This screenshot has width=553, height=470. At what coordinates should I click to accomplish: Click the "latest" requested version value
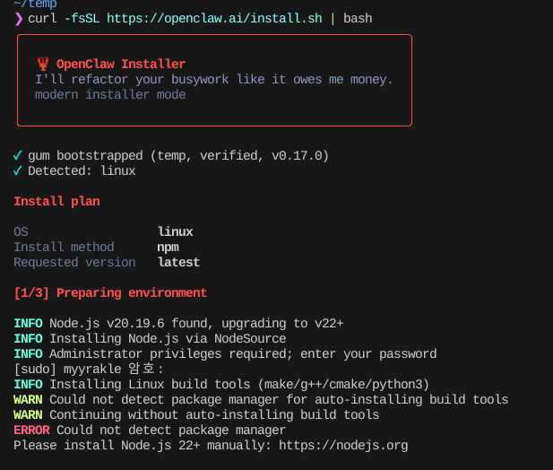pos(178,262)
